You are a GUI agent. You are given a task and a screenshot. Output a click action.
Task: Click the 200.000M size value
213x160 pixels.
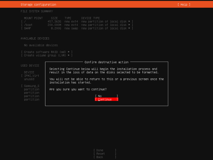coord(54,25)
